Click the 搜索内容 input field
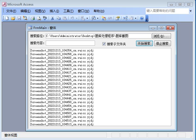This screenshot has width=196, height=140. pyautogui.click(x=70, y=43)
